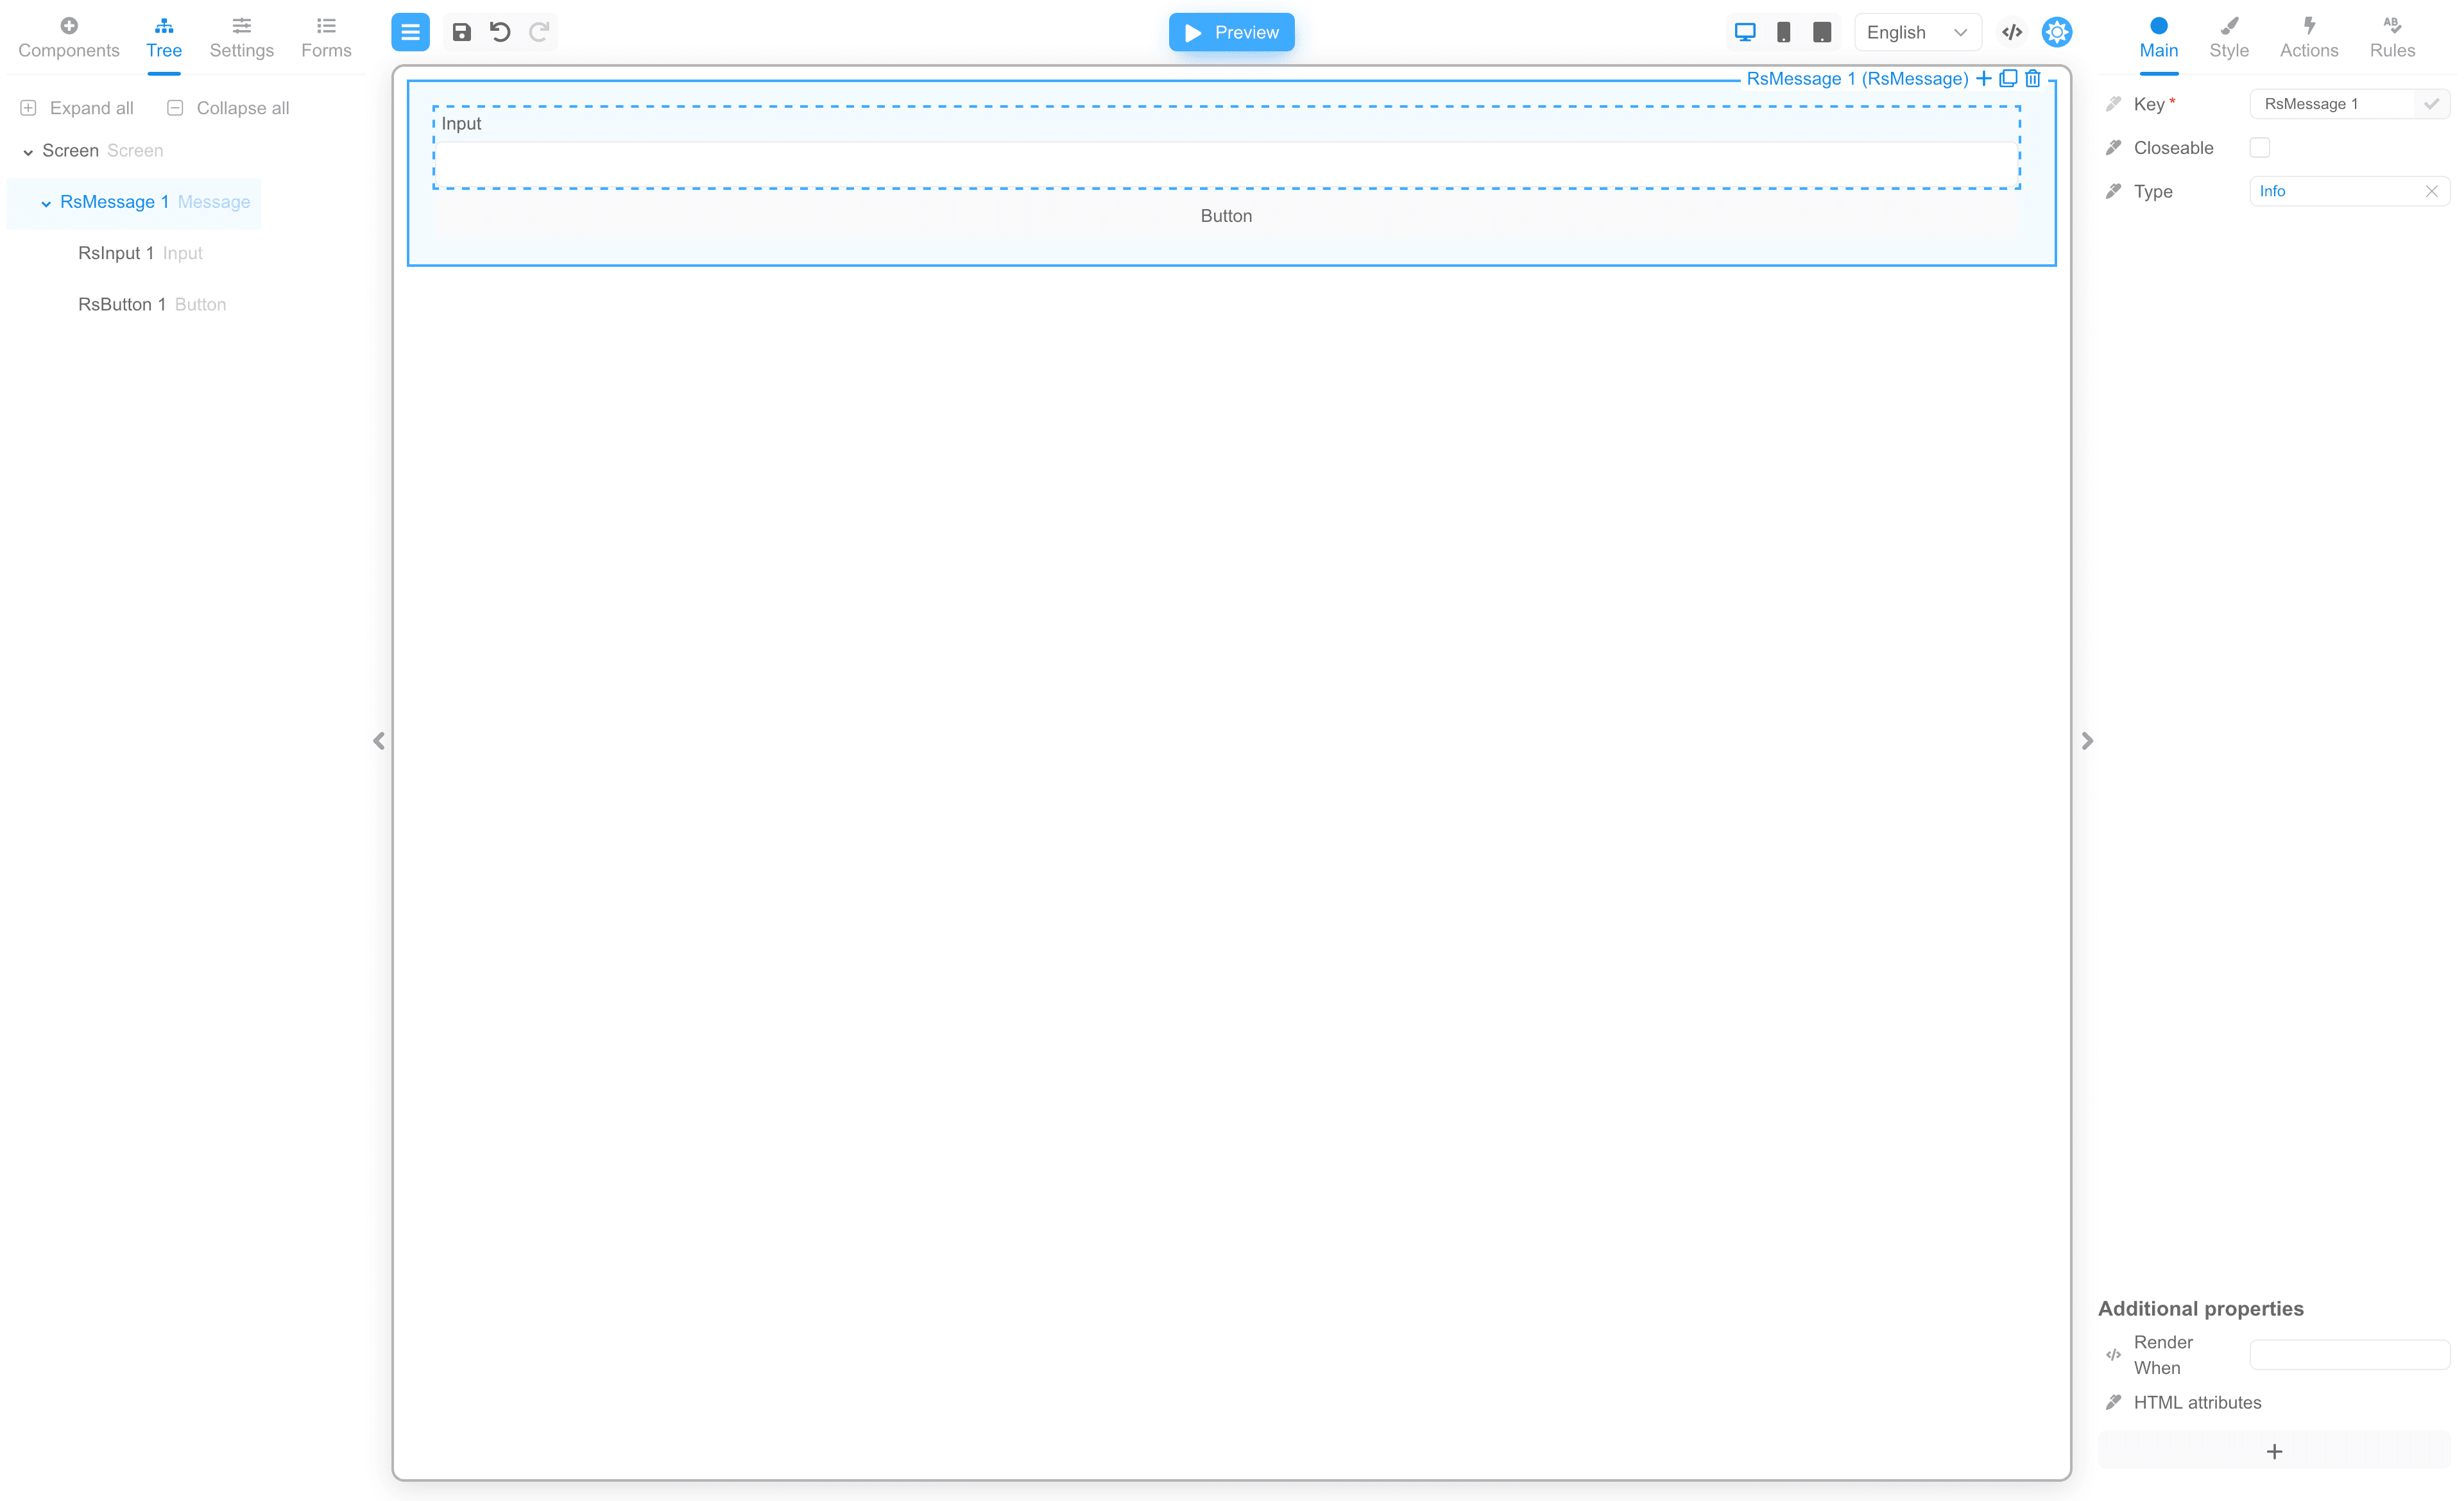
Task: Save the current form
Action: [x=461, y=31]
